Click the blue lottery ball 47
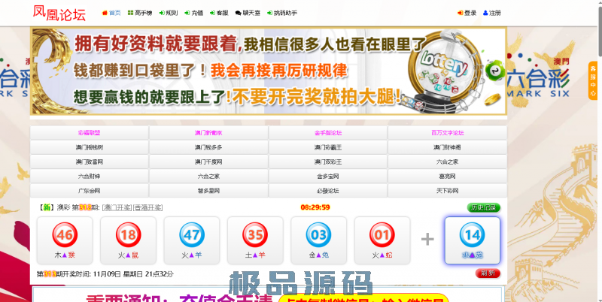The image size is (602, 302). pyautogui.click(x=192, y=235)
